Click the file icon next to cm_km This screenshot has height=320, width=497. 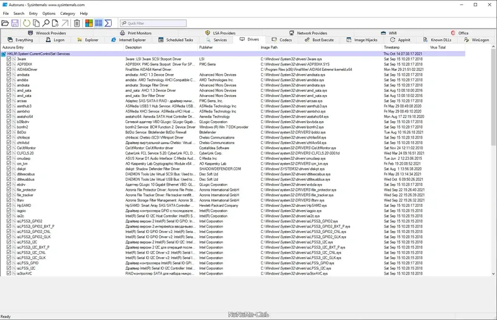click(x=14, y=163)
